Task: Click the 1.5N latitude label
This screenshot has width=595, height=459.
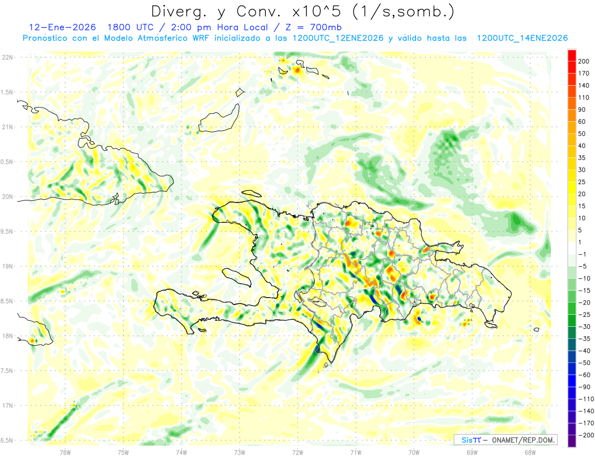Action: [x=7, y=92]
